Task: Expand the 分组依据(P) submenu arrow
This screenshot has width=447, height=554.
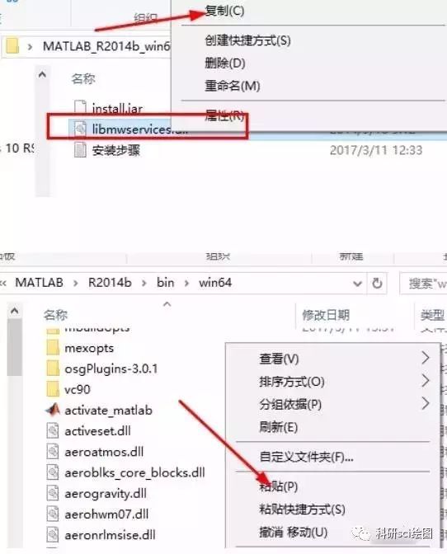Action: coord(426,403)
